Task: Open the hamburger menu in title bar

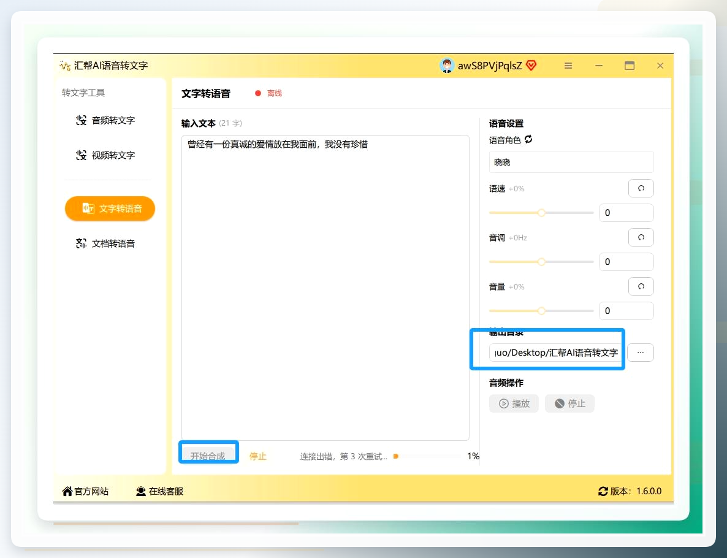Action: click(568, 66)
